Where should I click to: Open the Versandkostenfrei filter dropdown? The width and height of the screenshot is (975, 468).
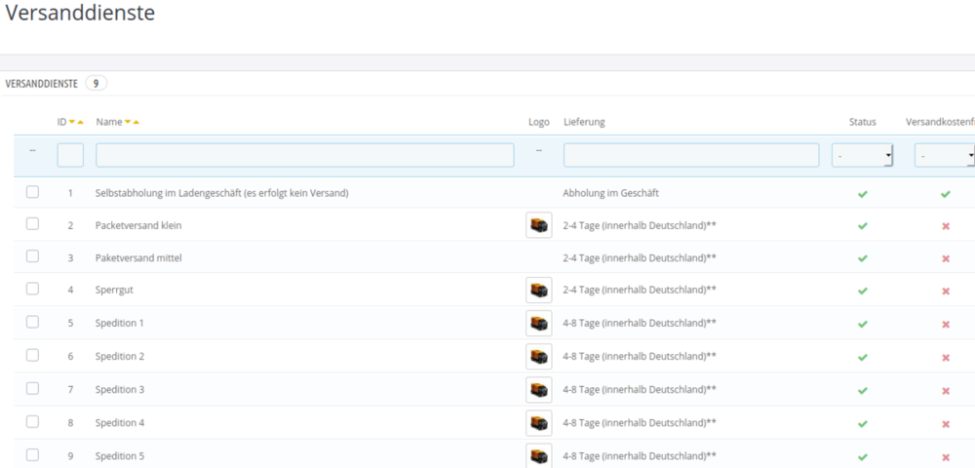point(944,155)
